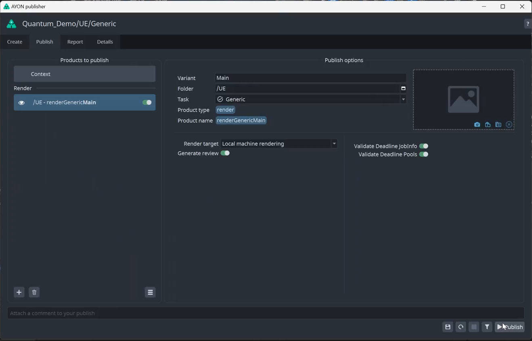Click the 'Render' group heading in products list
This screenshot has height=341, width=532.
click(x=23, y=88)
